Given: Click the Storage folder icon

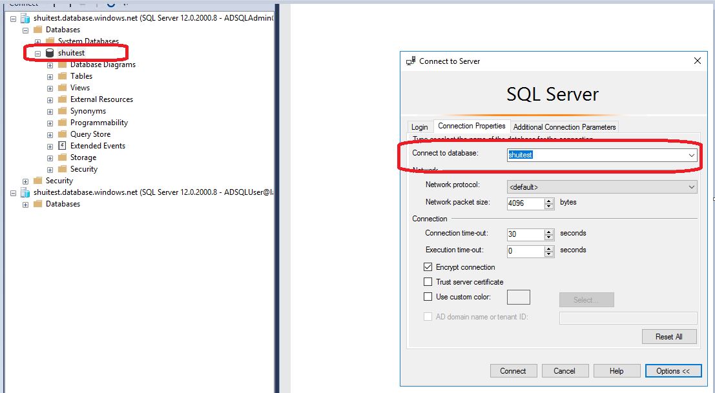Looking at the screenshot, I should [62, 157].
